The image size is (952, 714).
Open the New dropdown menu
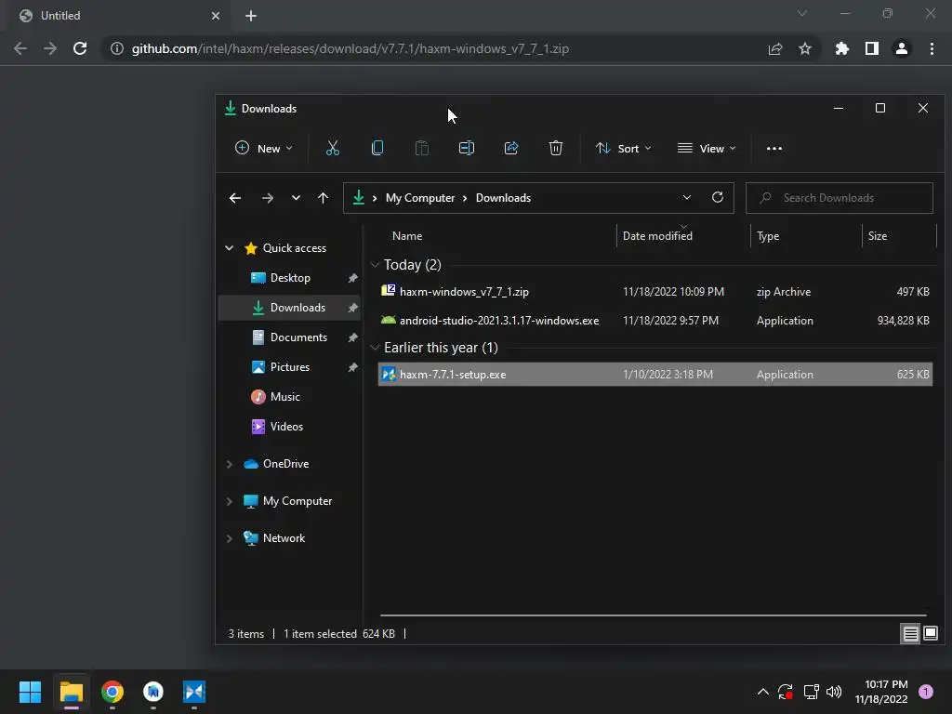[x=264, y=148]
